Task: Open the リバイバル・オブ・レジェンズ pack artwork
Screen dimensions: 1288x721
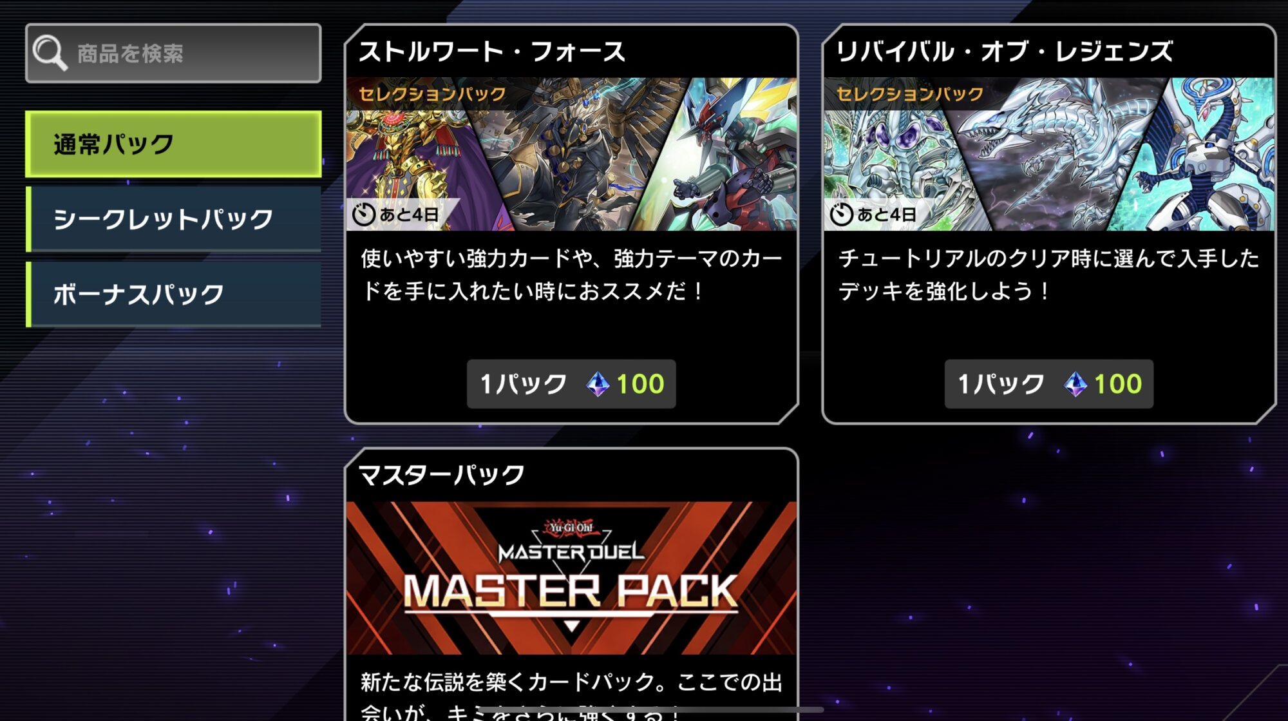Action: (x=1048, y=155)
